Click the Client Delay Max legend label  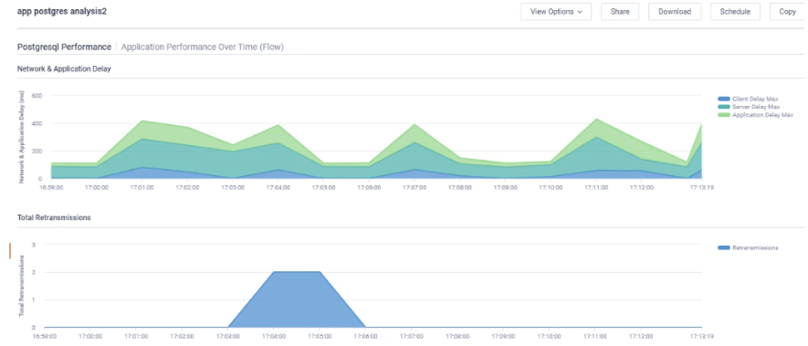coord(755,99)
